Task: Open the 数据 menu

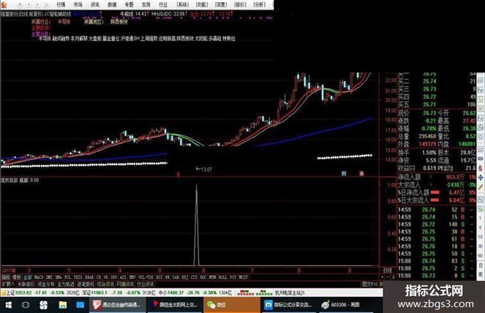Action: (x=112, y=5)
